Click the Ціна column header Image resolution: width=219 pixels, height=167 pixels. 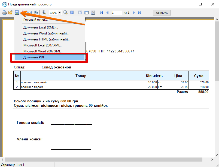(178, 76)
